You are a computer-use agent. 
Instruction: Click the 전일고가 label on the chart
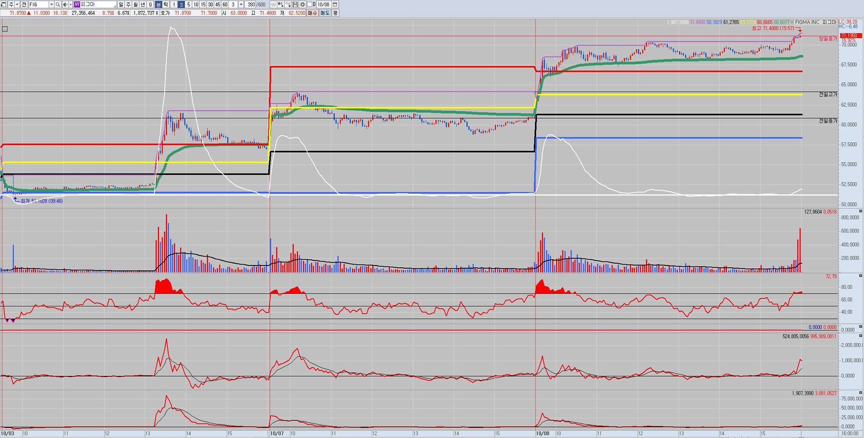[828, 94]
